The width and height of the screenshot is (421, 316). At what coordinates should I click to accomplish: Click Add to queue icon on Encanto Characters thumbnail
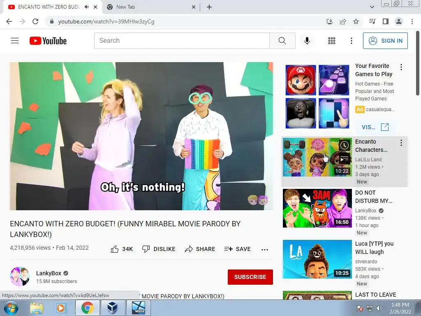coord(345,159)
